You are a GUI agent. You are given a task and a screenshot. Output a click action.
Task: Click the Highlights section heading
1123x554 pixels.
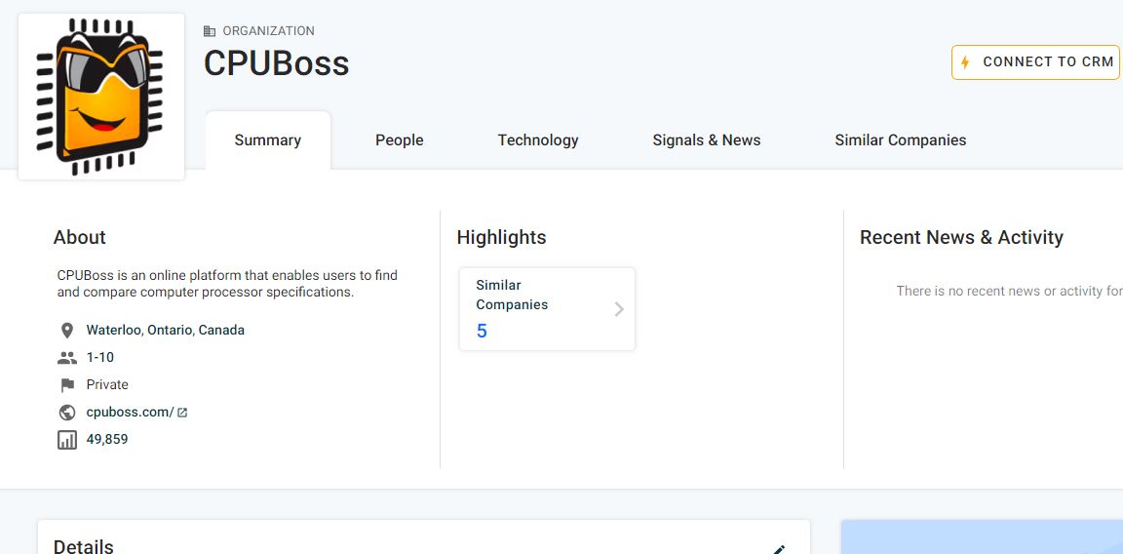pos(501,237)
